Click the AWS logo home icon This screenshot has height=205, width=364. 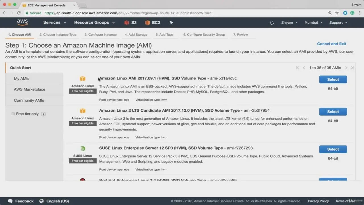coord(22,22)
